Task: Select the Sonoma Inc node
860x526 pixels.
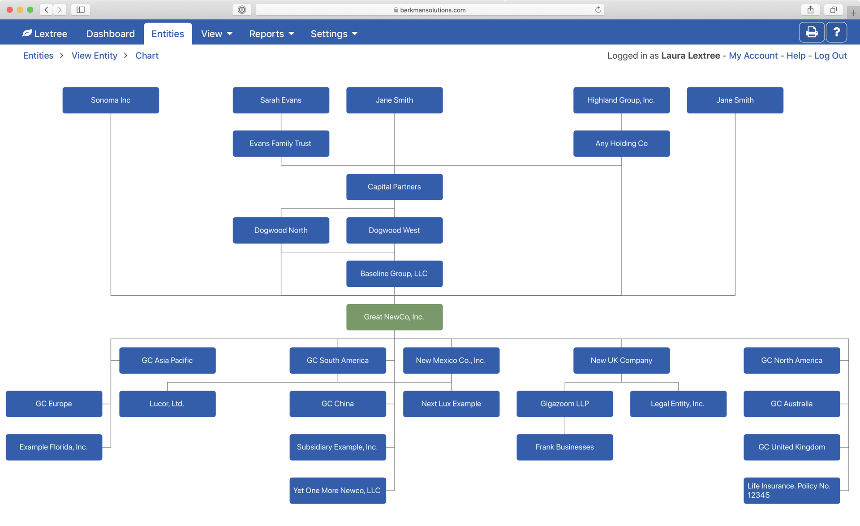Action: click(x=111, y=100)
